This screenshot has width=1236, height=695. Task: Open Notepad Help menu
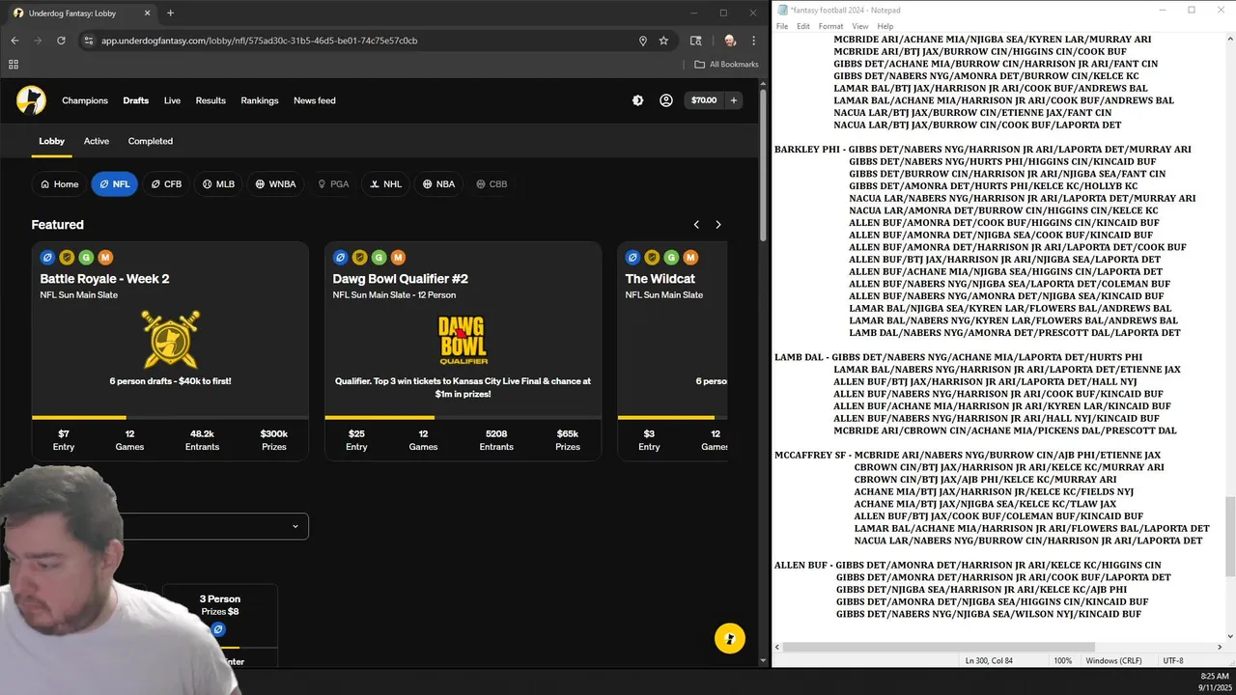tap(885, 26)
